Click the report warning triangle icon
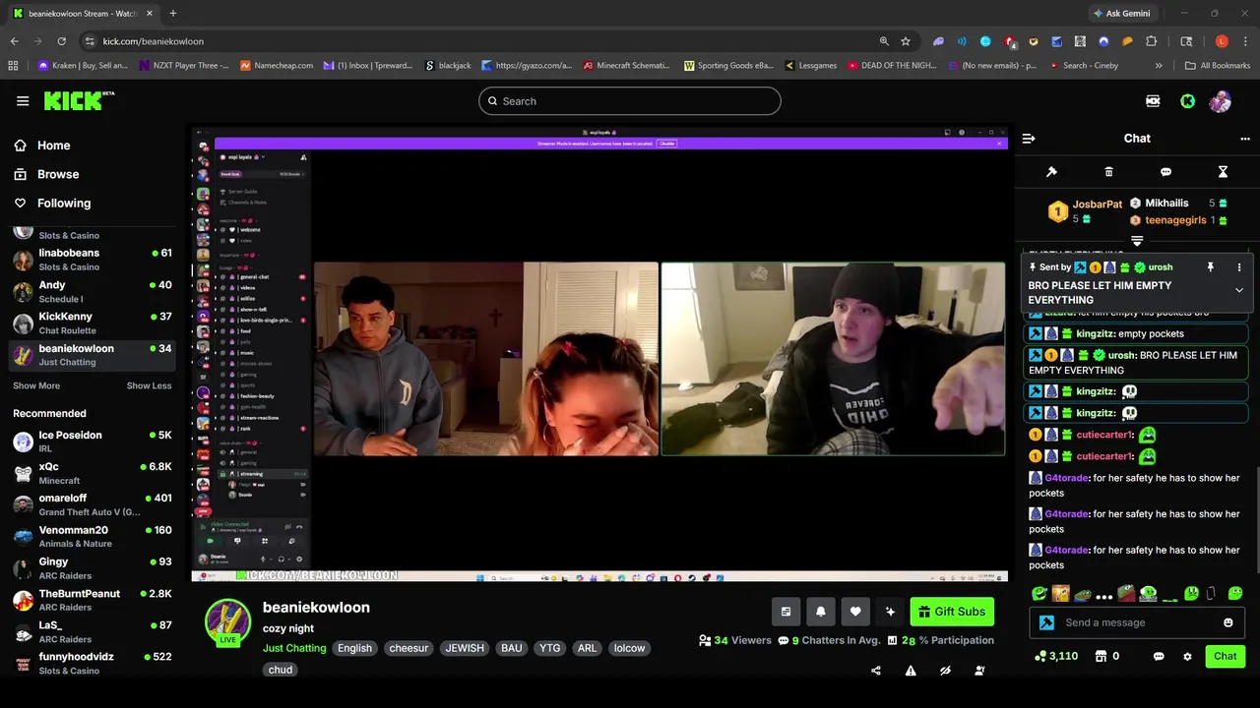 (x=911, y=671)
